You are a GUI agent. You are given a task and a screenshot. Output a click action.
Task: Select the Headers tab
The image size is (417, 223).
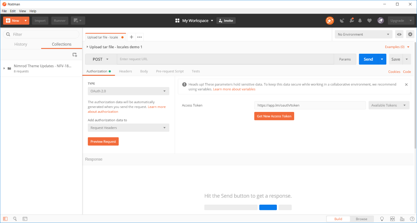(x=125, y=71)
